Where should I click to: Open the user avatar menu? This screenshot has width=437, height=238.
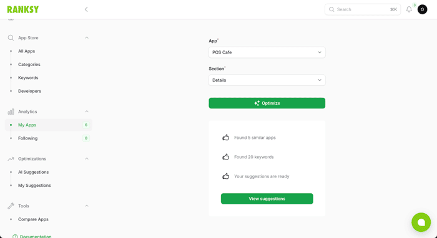422,9
